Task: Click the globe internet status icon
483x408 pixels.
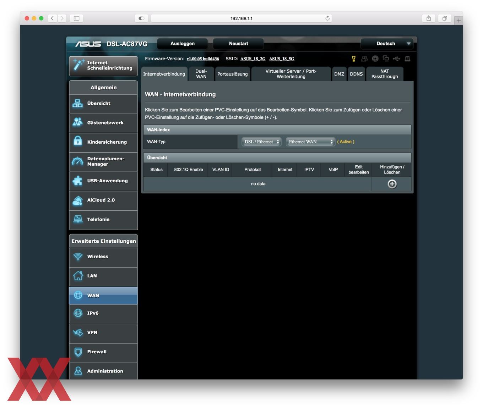Action: [x=375, y=59]
